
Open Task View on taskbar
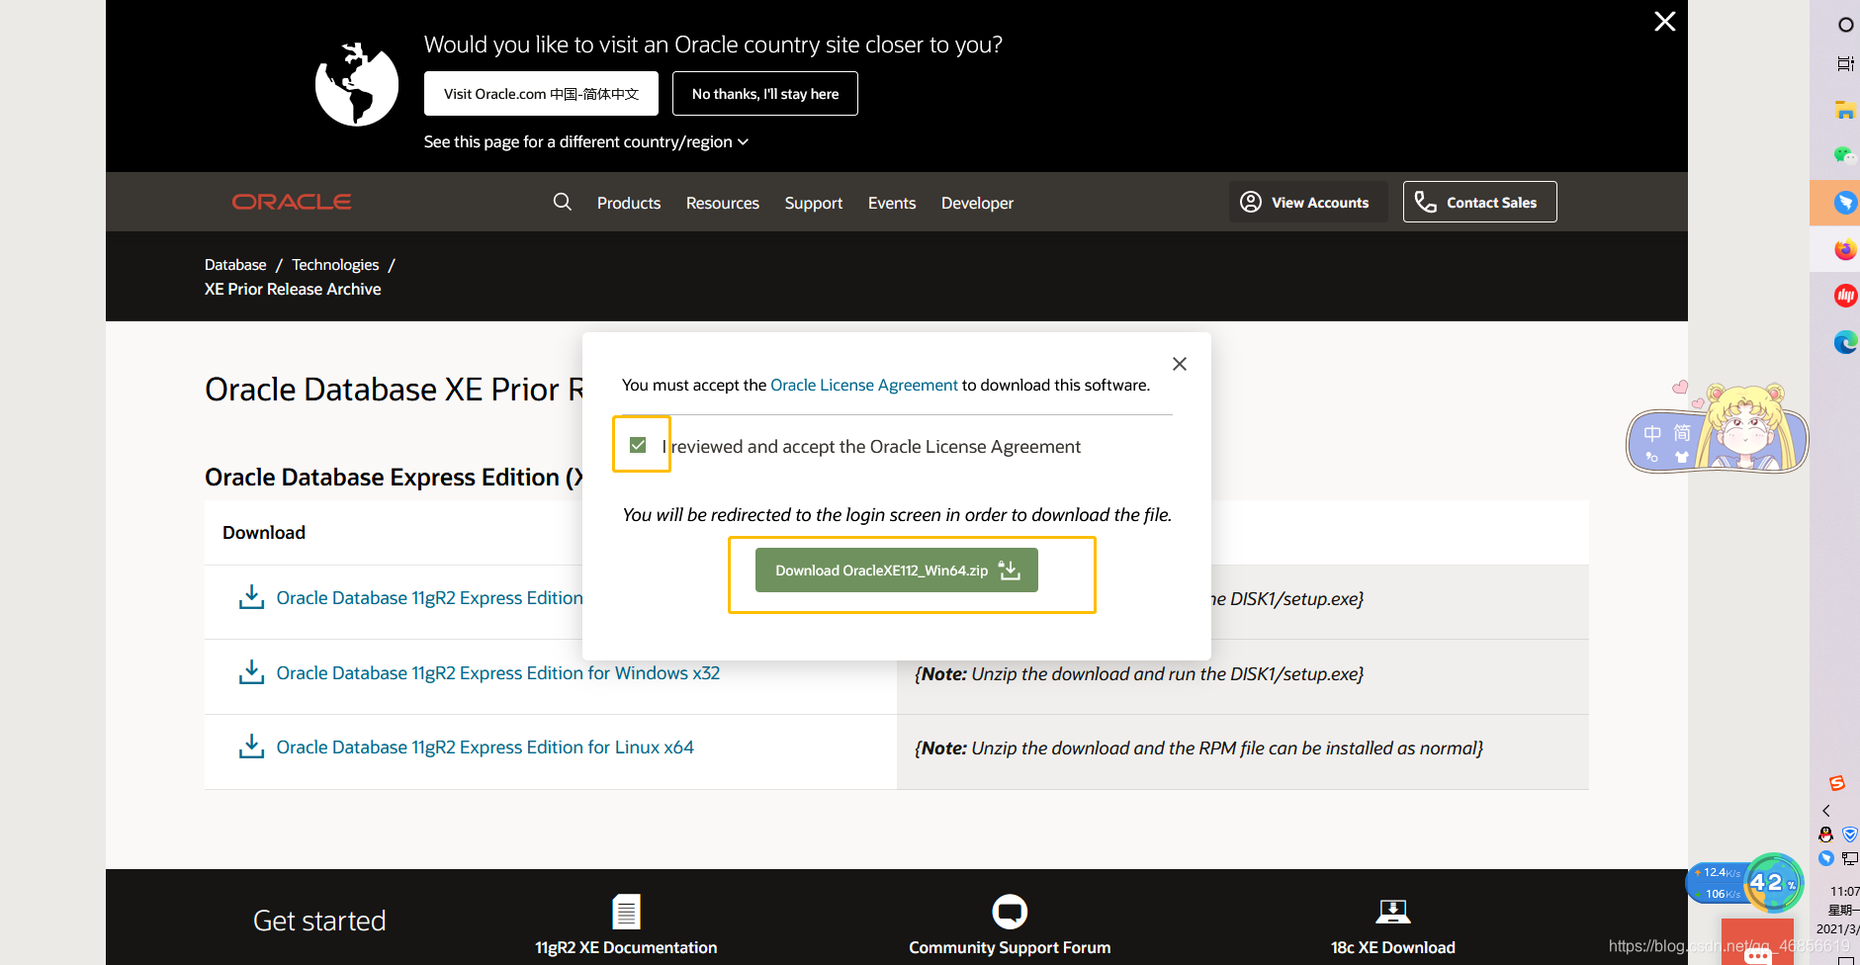(x=1845, y=64)
